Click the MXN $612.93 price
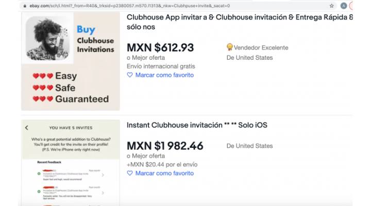Screen dimensions: 371x206 160,48
